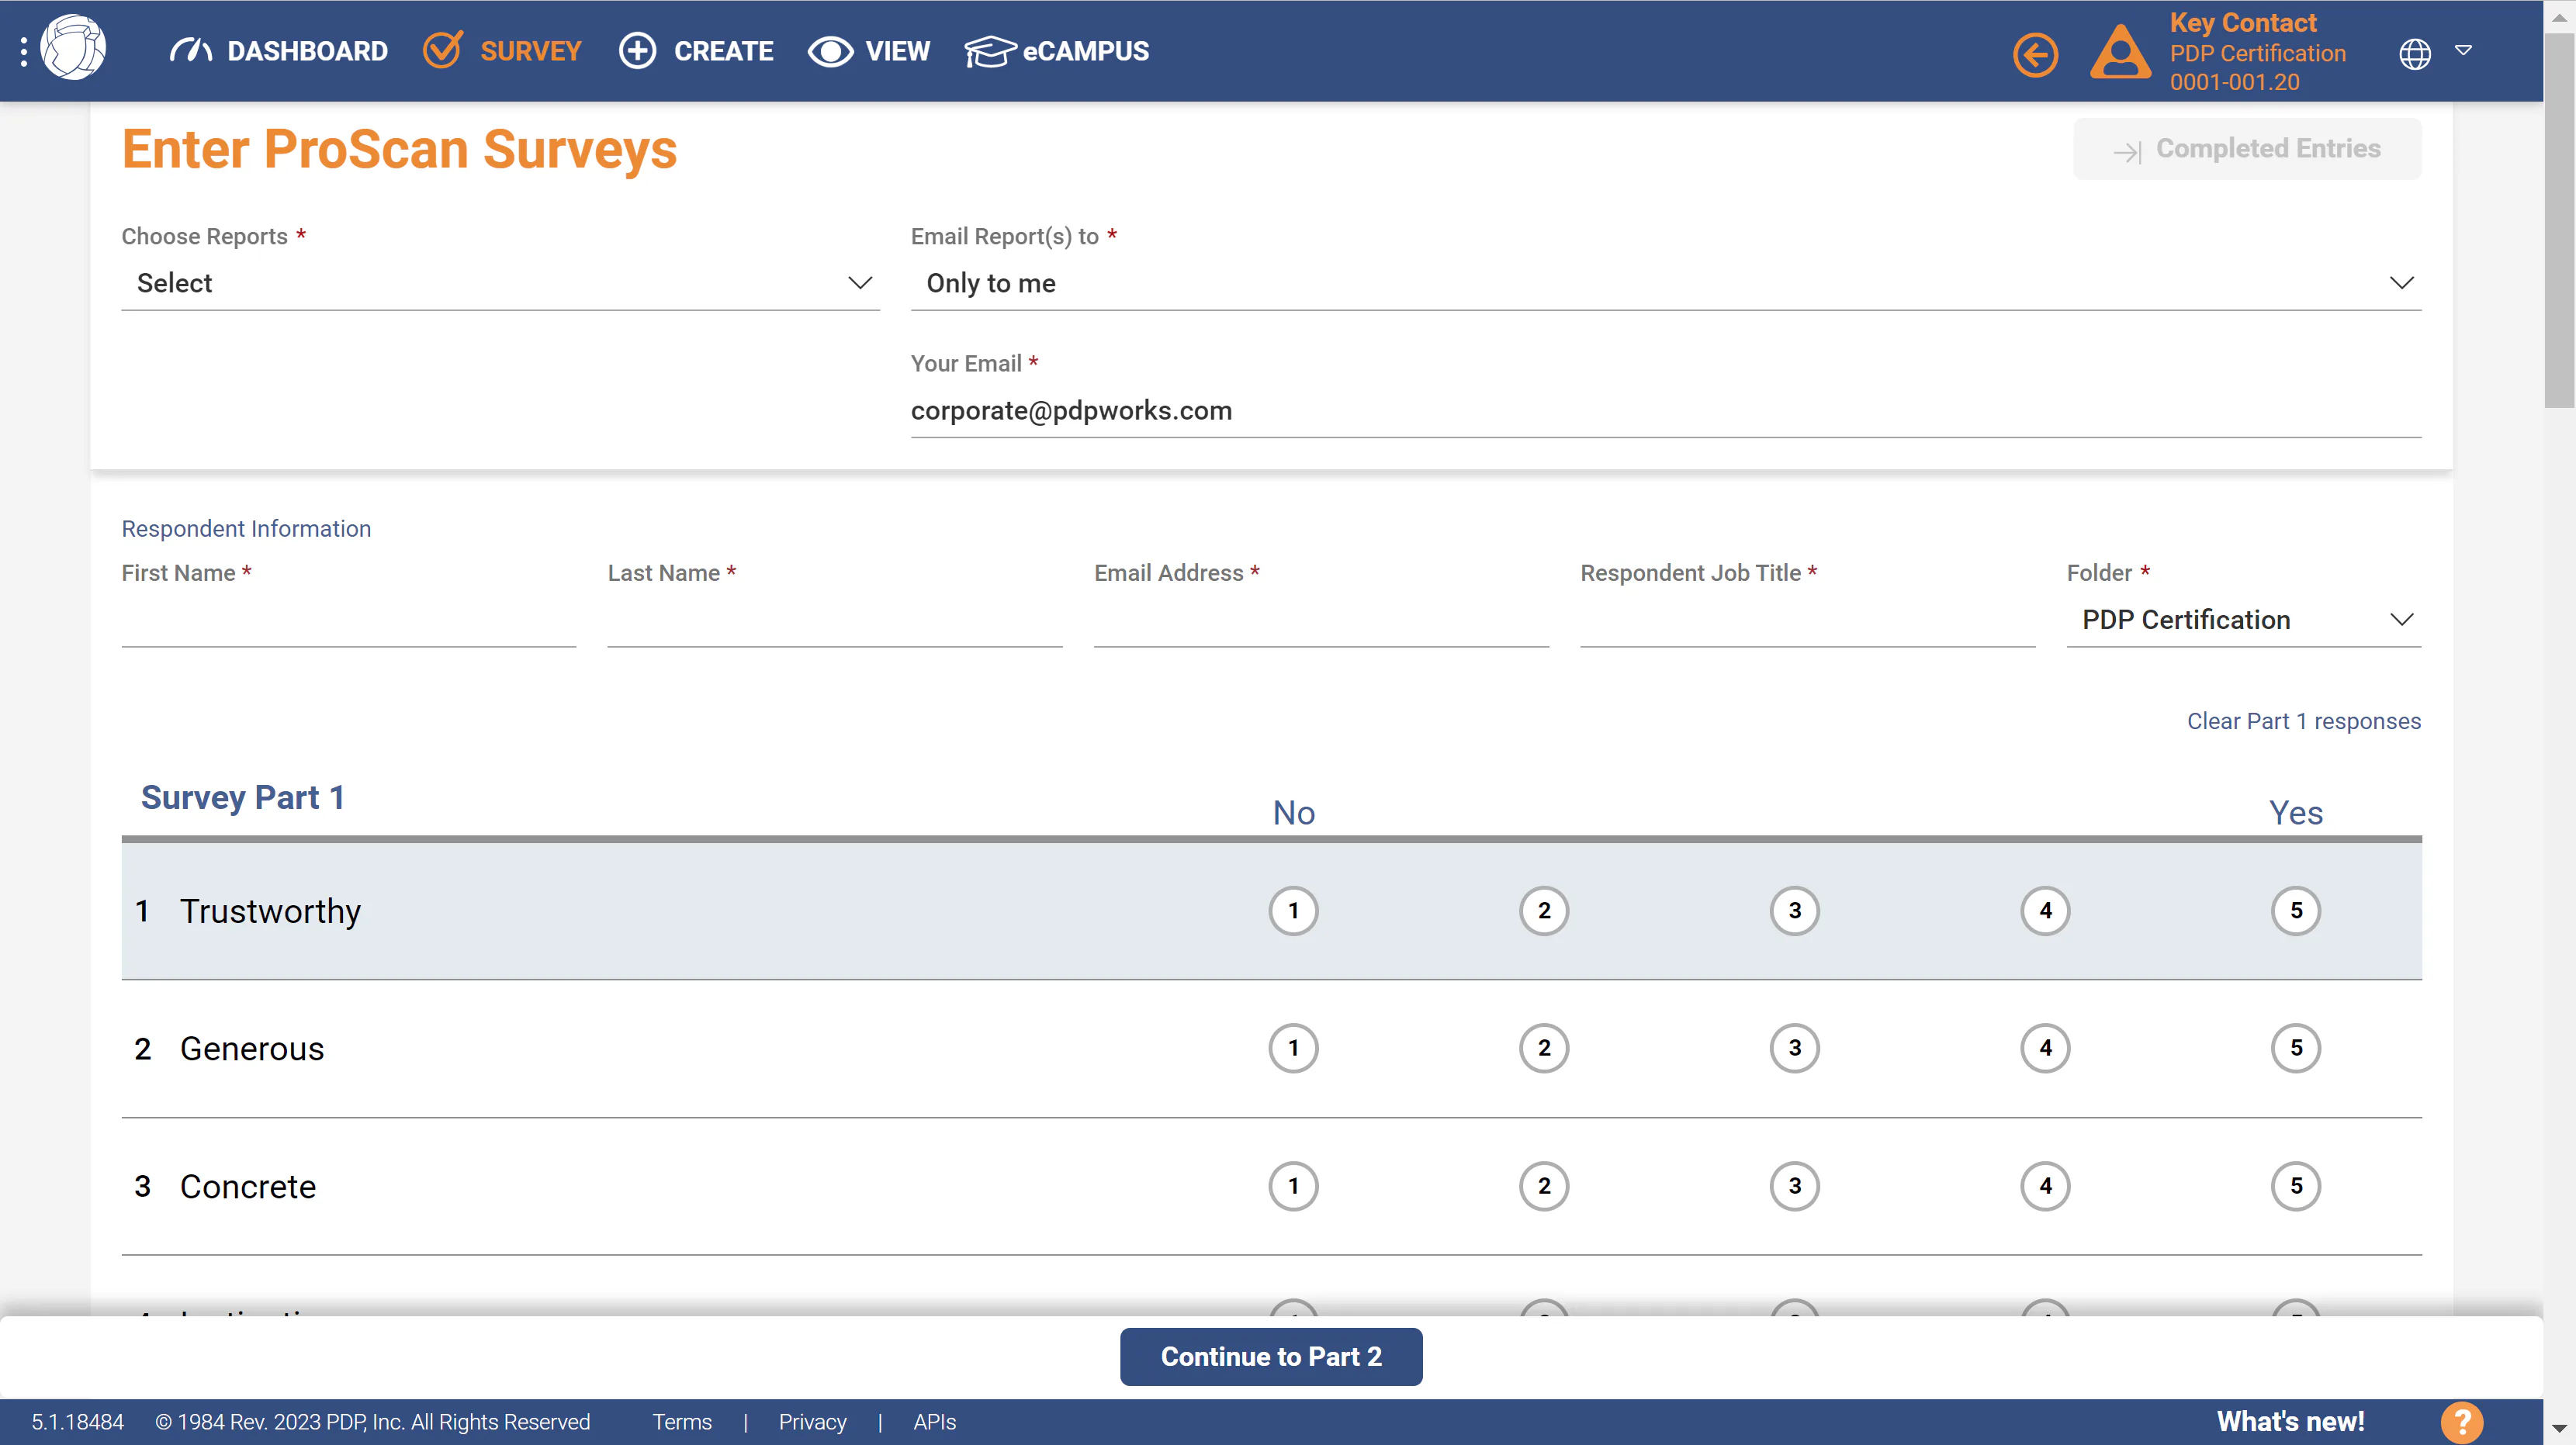Open the DASHBOARD menu
The width and height of the screenshot is (2576, 1445).
click(x=307, y=51)
